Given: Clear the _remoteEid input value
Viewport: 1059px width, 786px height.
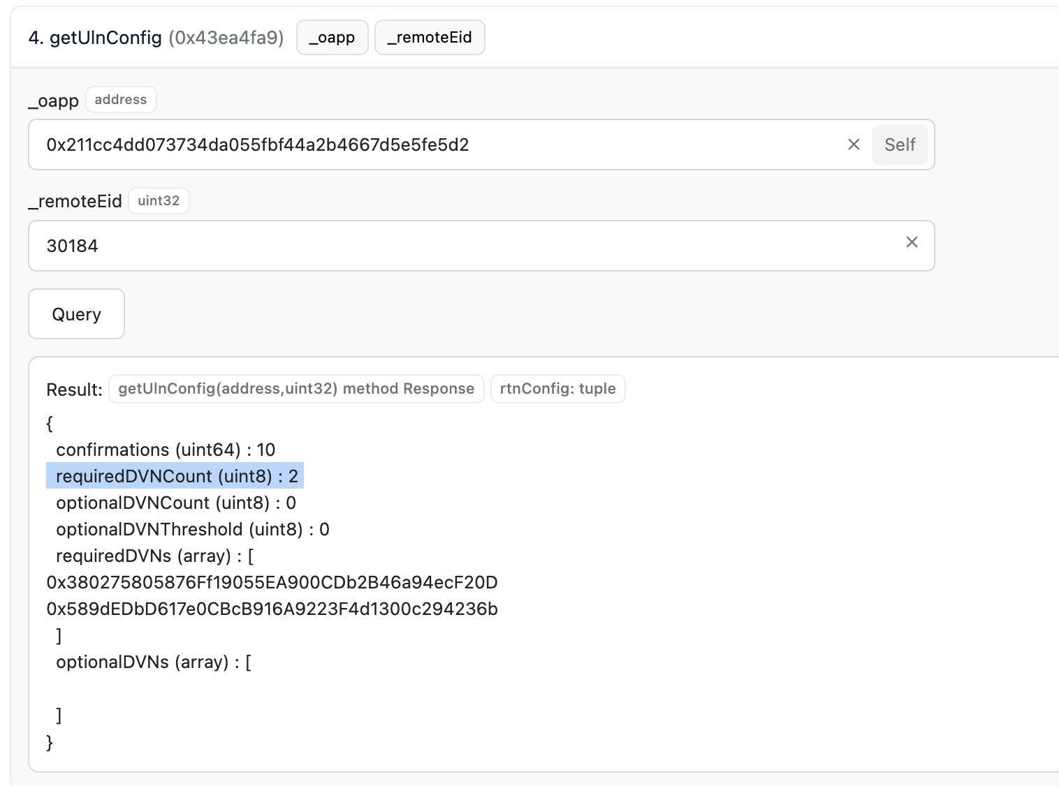Looking at the screenshot, I should 912,242.
